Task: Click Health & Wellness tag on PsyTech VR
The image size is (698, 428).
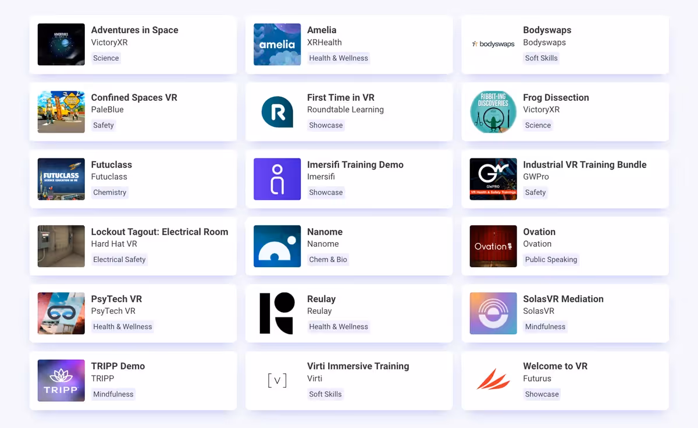Action: point(123,327)
